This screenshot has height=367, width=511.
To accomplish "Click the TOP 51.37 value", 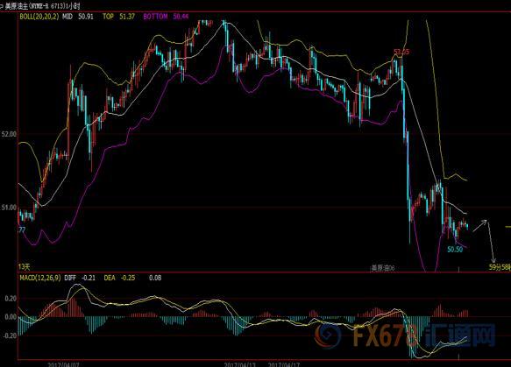I will point(118,17).
